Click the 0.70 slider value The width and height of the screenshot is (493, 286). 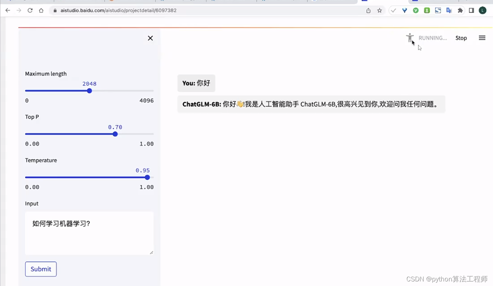pos(115,127)
